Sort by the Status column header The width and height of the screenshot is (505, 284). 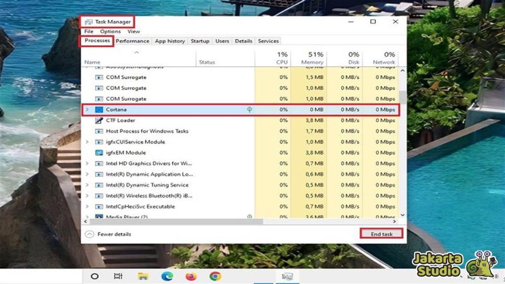click(225, 59)
